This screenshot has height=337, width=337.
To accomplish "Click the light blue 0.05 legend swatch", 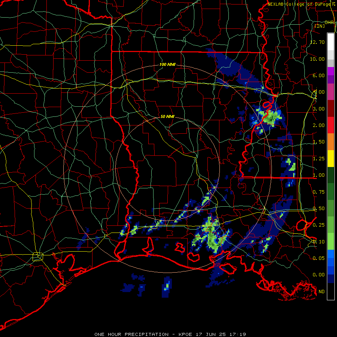I will pos(331,253).
